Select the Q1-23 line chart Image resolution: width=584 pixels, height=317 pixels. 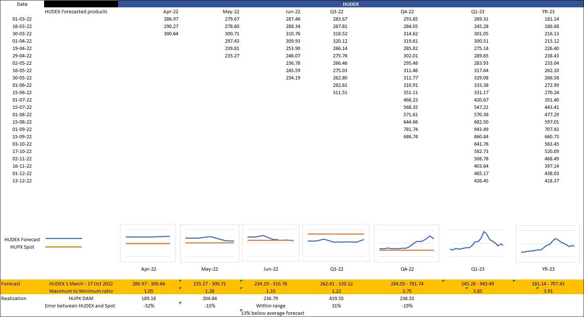coord(477,243)
